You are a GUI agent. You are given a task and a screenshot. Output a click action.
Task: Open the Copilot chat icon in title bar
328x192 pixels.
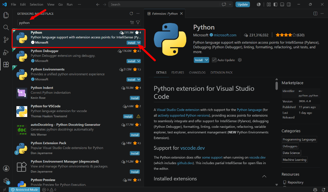tap(224, 4)
